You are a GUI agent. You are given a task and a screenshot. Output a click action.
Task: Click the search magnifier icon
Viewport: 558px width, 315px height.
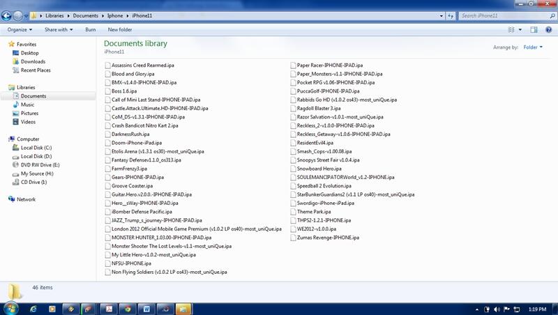[x=552, y=15]
